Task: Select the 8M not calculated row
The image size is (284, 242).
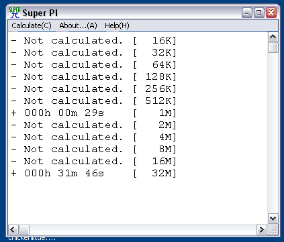Action: (94, 149)
